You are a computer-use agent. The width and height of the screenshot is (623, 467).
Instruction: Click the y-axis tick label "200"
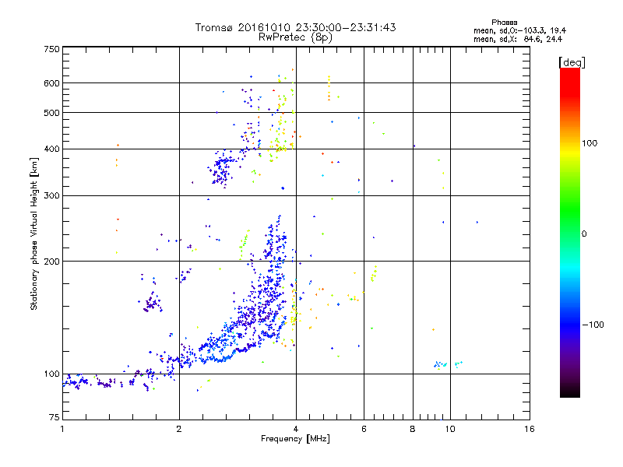coord(51,262)
